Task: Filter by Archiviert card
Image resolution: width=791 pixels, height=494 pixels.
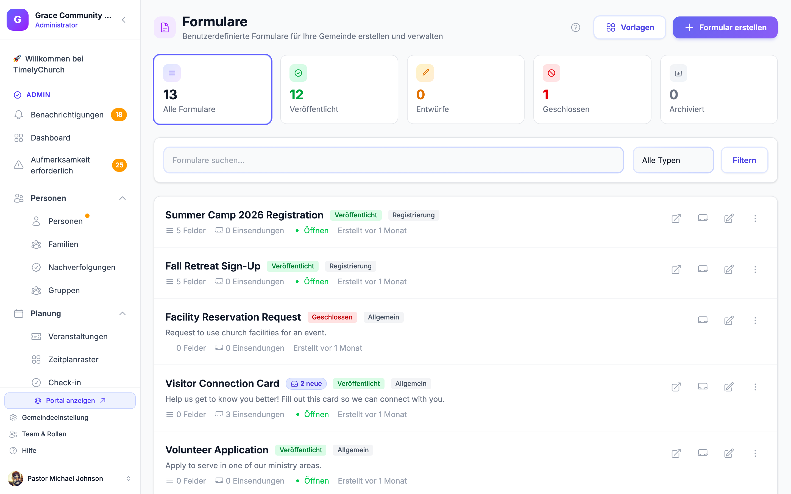Action: [719, 89]
